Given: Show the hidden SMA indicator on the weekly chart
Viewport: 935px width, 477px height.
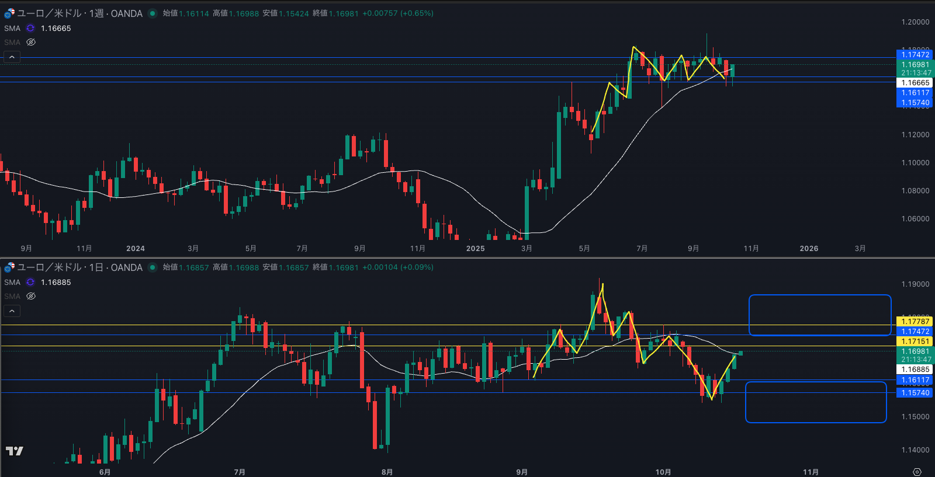Looking at the screenshot, I should pos(31,42).
